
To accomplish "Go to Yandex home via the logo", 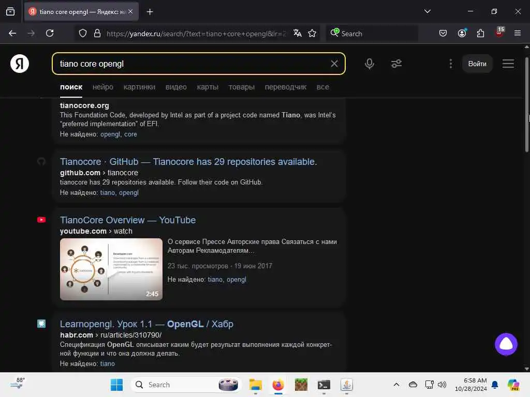I will pyautogui.click(x=20, y=64).
